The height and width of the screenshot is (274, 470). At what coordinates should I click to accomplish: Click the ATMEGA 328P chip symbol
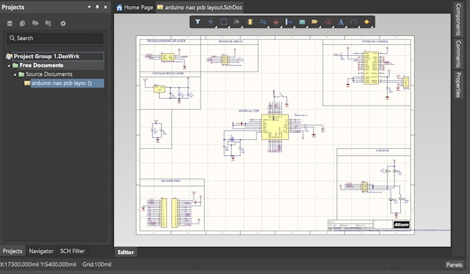pyautogui.click(x=275, y=127)
